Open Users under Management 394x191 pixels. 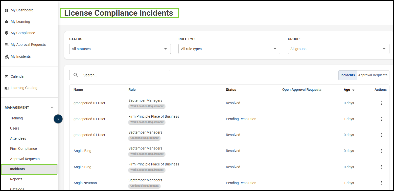tap(15, 128)
